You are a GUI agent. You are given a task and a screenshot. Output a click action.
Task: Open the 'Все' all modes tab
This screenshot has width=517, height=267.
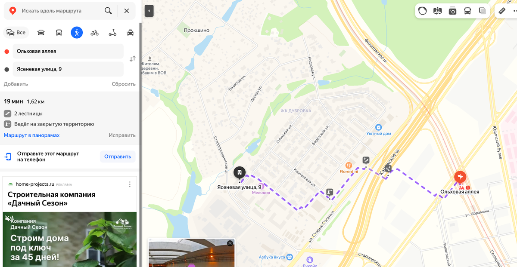(x=16, y=32)
